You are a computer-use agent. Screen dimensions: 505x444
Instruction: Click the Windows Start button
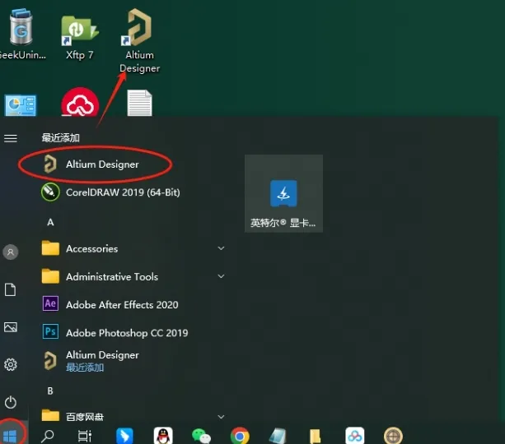[x=10, y=436]
